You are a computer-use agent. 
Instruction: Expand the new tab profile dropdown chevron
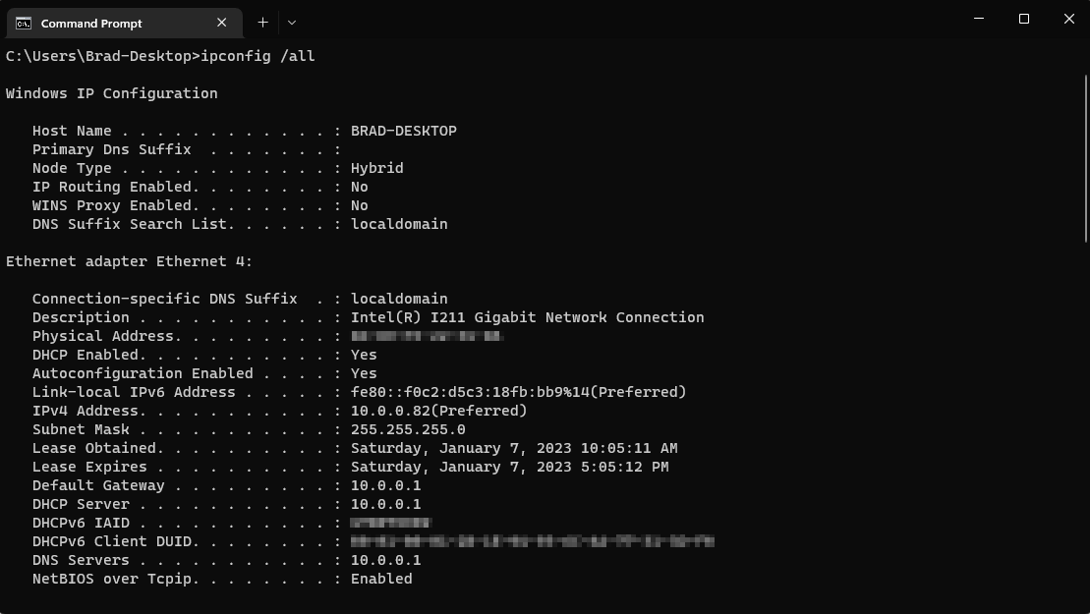(292, 23)
